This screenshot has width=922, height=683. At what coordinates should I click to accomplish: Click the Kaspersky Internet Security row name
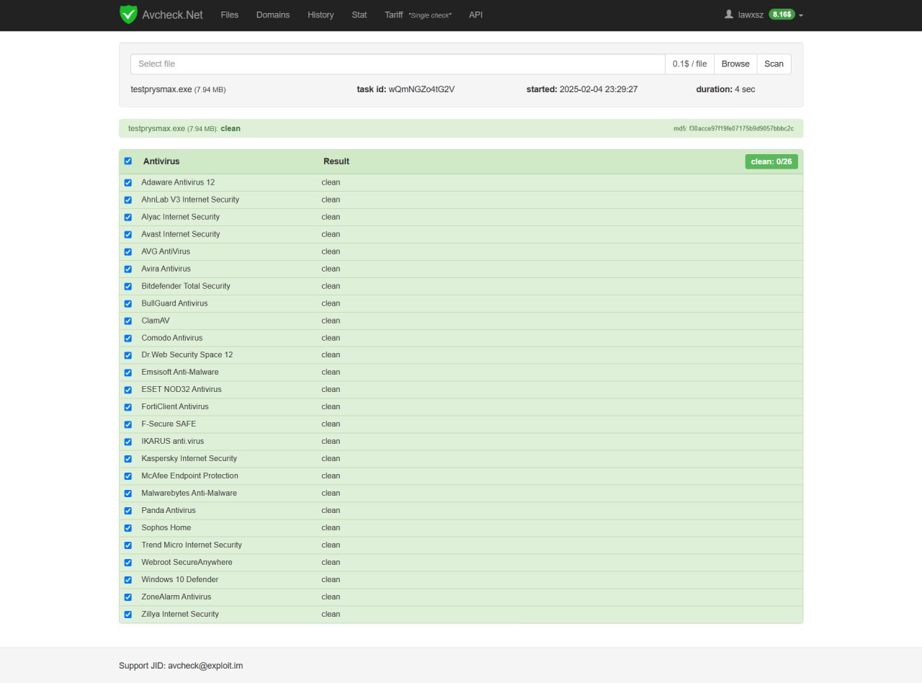189,459
